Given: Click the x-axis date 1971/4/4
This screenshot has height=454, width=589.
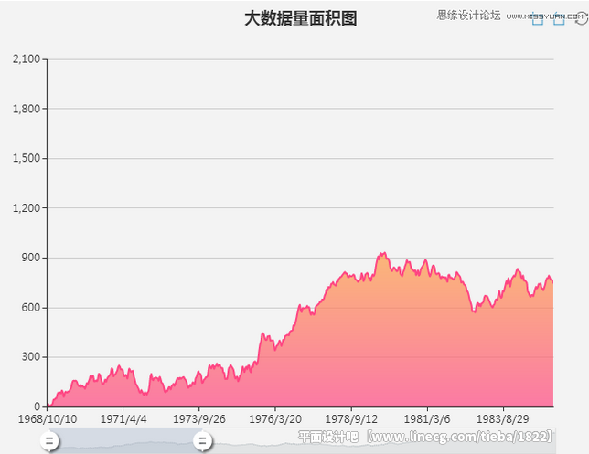Looking at the screenshot, I should tap(123, 419).
